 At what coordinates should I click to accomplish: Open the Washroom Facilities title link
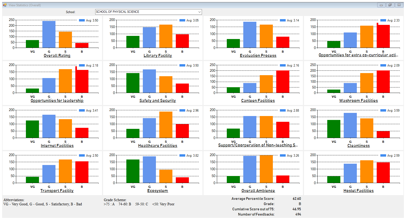[x=358, y=101]
